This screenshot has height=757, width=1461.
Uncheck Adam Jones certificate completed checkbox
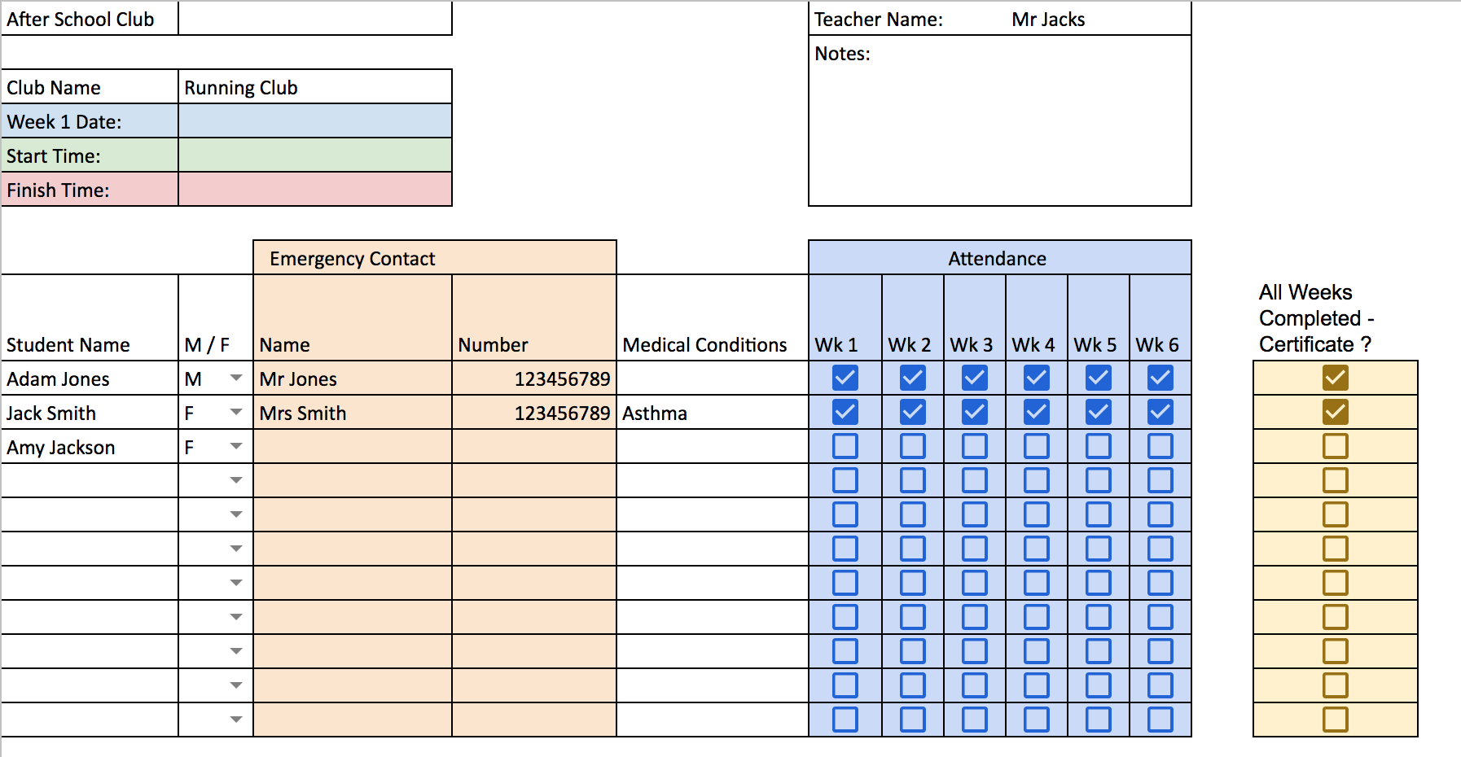tap(1335, 378)
